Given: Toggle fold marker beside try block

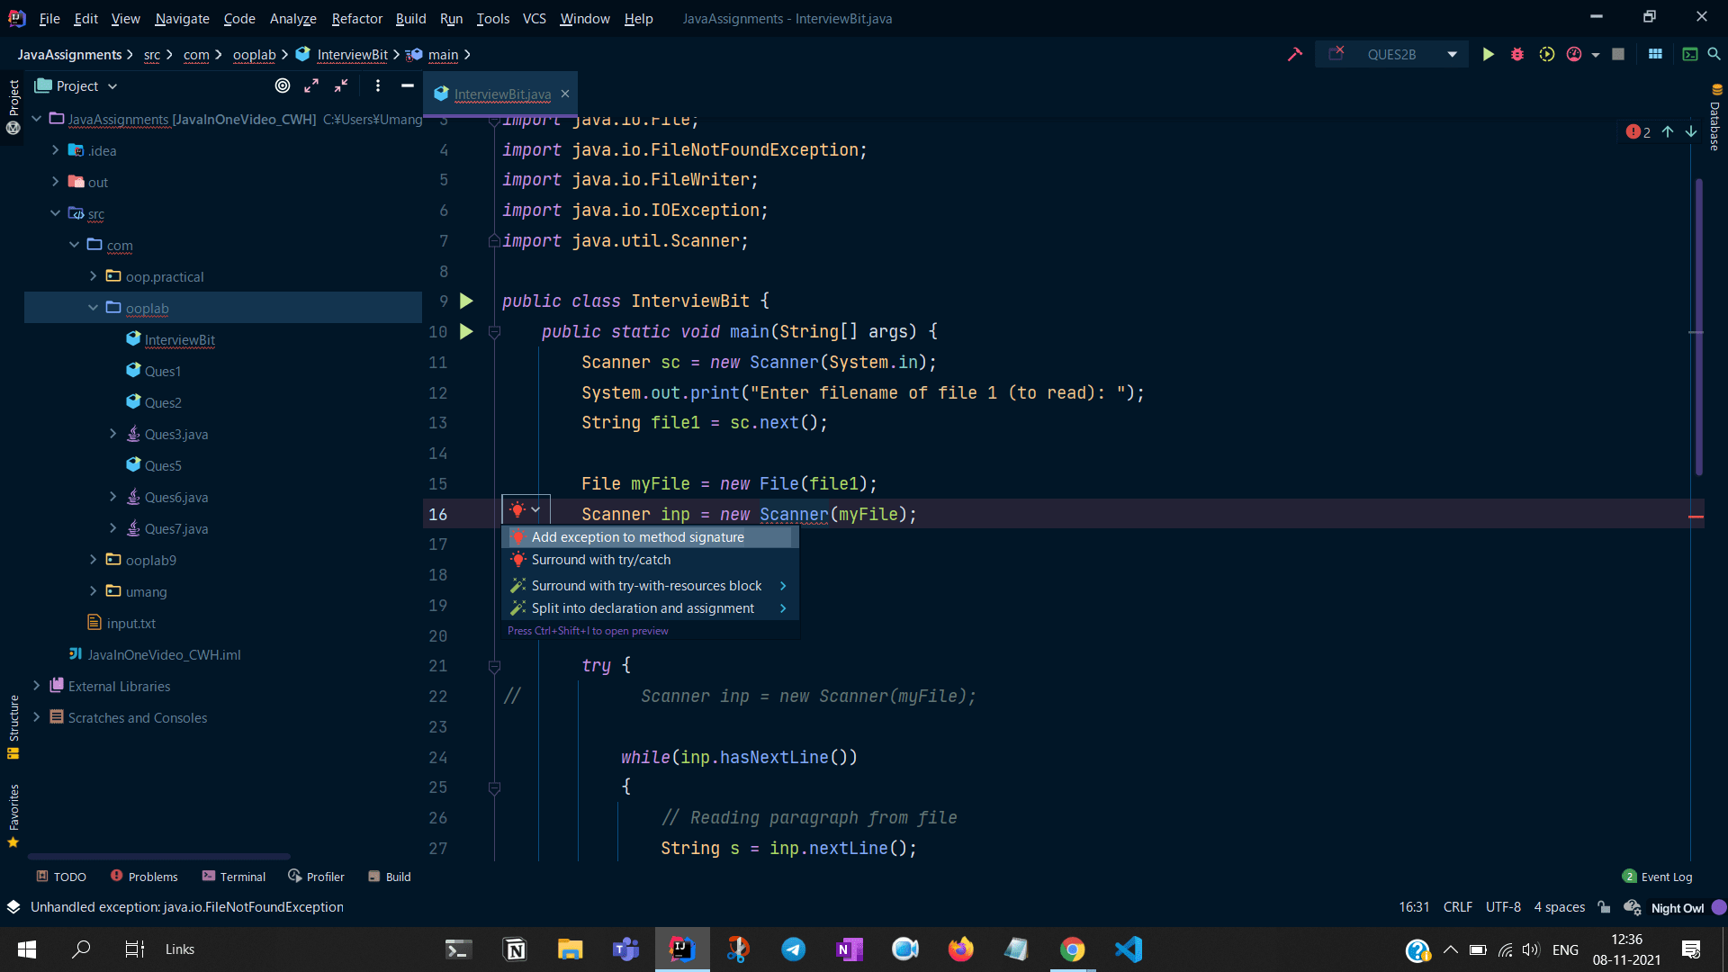Looking at the screenshot, I should pos(494,666).
